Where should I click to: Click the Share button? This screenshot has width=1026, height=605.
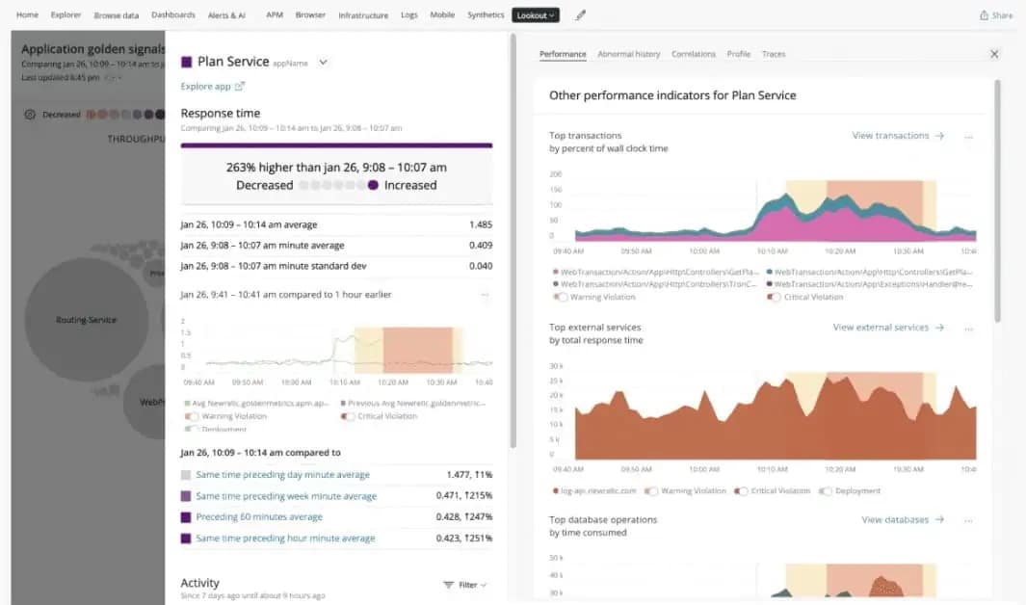tap(996, 15)
